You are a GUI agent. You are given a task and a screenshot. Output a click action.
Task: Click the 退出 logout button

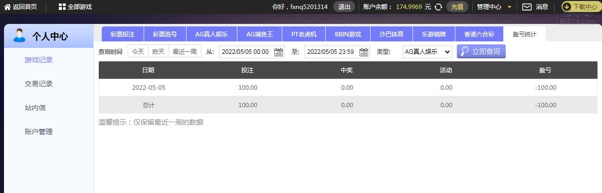point(344,7)
